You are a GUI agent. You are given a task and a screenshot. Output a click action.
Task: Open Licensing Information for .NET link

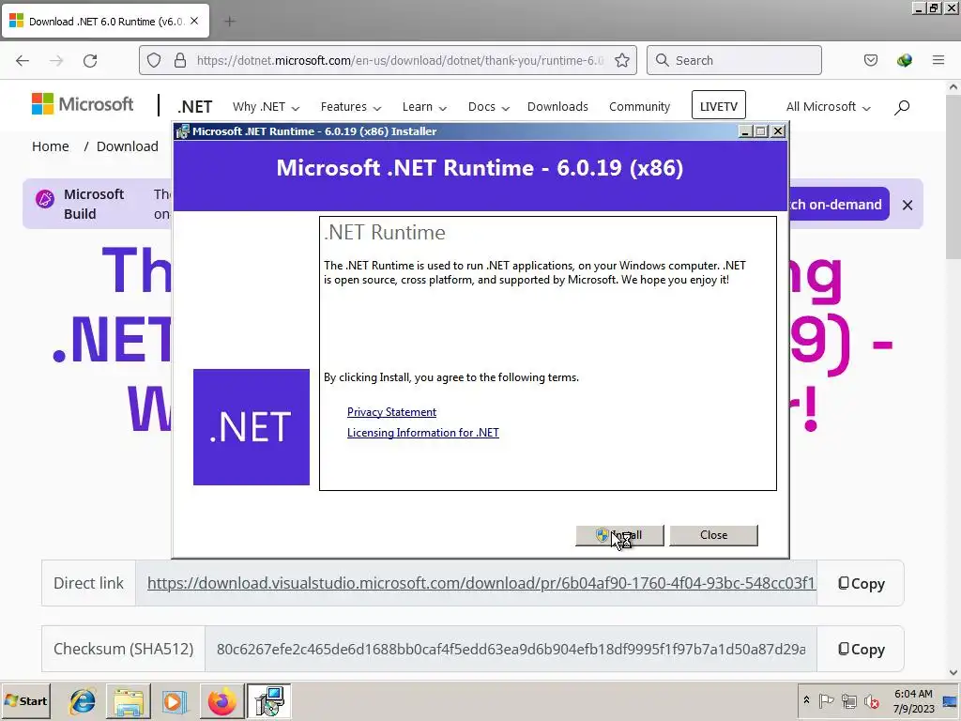[423, 433]
